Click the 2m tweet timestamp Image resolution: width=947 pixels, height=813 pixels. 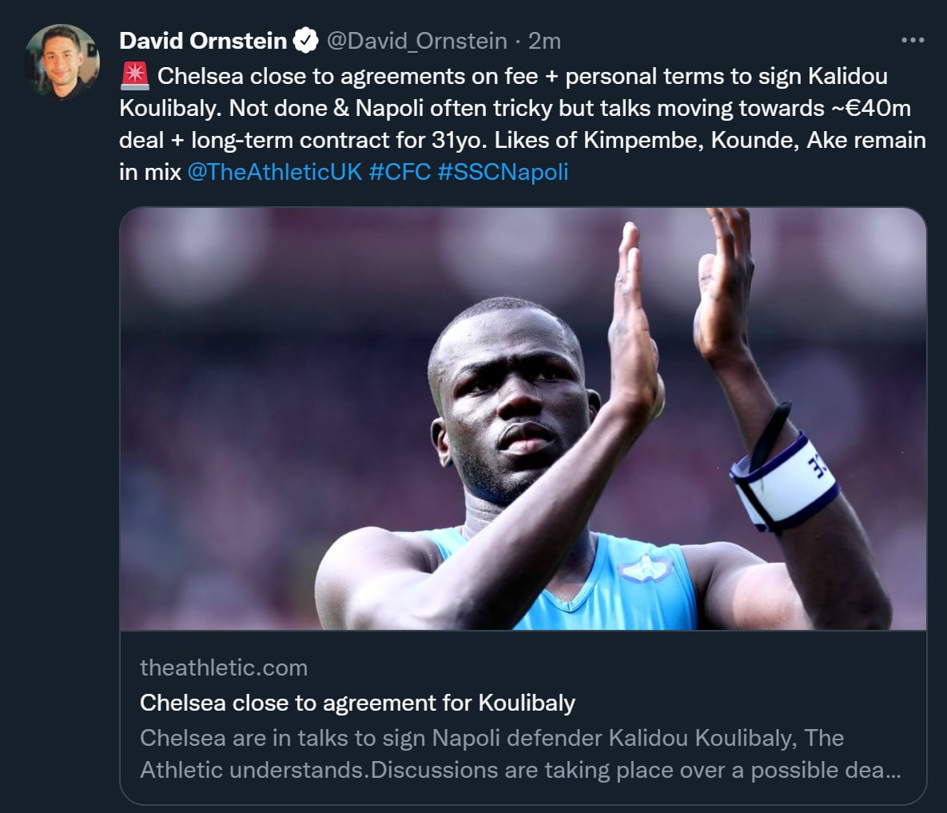click(544, 41)
